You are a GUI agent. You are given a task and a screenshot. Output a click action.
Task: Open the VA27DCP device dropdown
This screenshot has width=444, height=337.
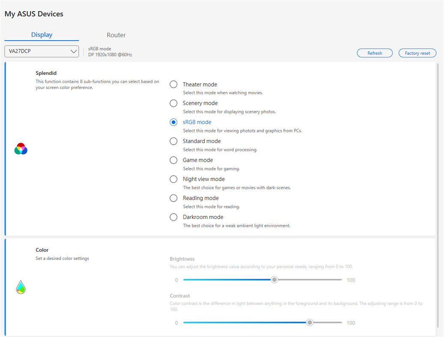[41, 51]
